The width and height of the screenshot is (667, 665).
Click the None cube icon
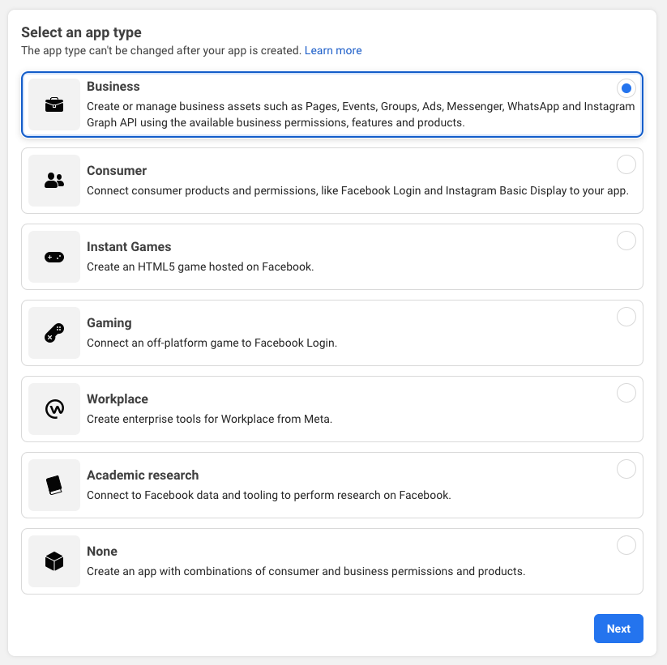coord(53,561)
